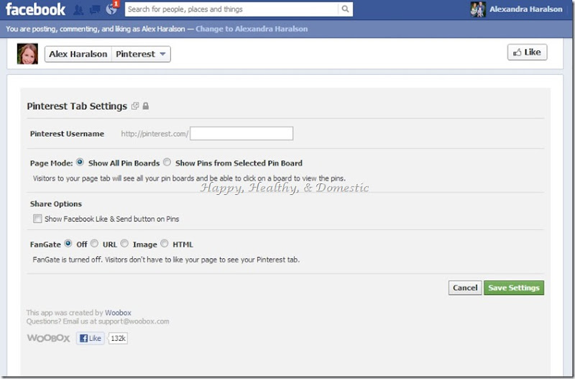The image size is (575, 379).
Task: Click the popout icon beside Pinterest Tab Settings
Action: tap(135, 106)
